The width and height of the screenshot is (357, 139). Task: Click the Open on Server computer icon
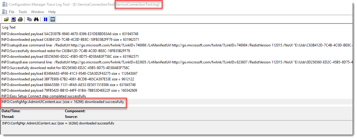13,19
